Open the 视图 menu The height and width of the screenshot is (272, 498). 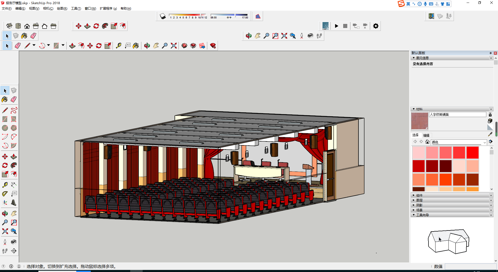[34, 9]
